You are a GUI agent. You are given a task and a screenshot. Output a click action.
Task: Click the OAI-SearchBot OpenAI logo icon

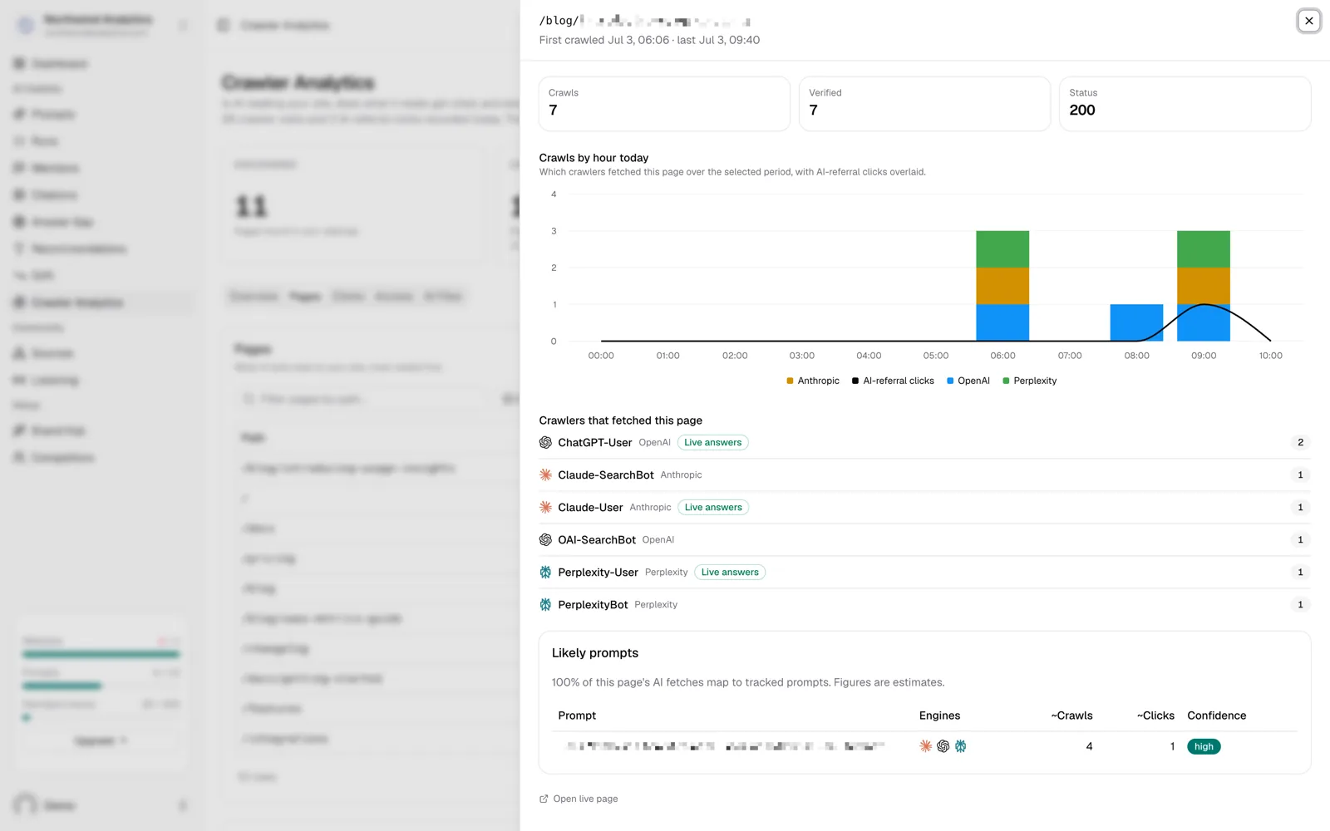pos(545,540)
